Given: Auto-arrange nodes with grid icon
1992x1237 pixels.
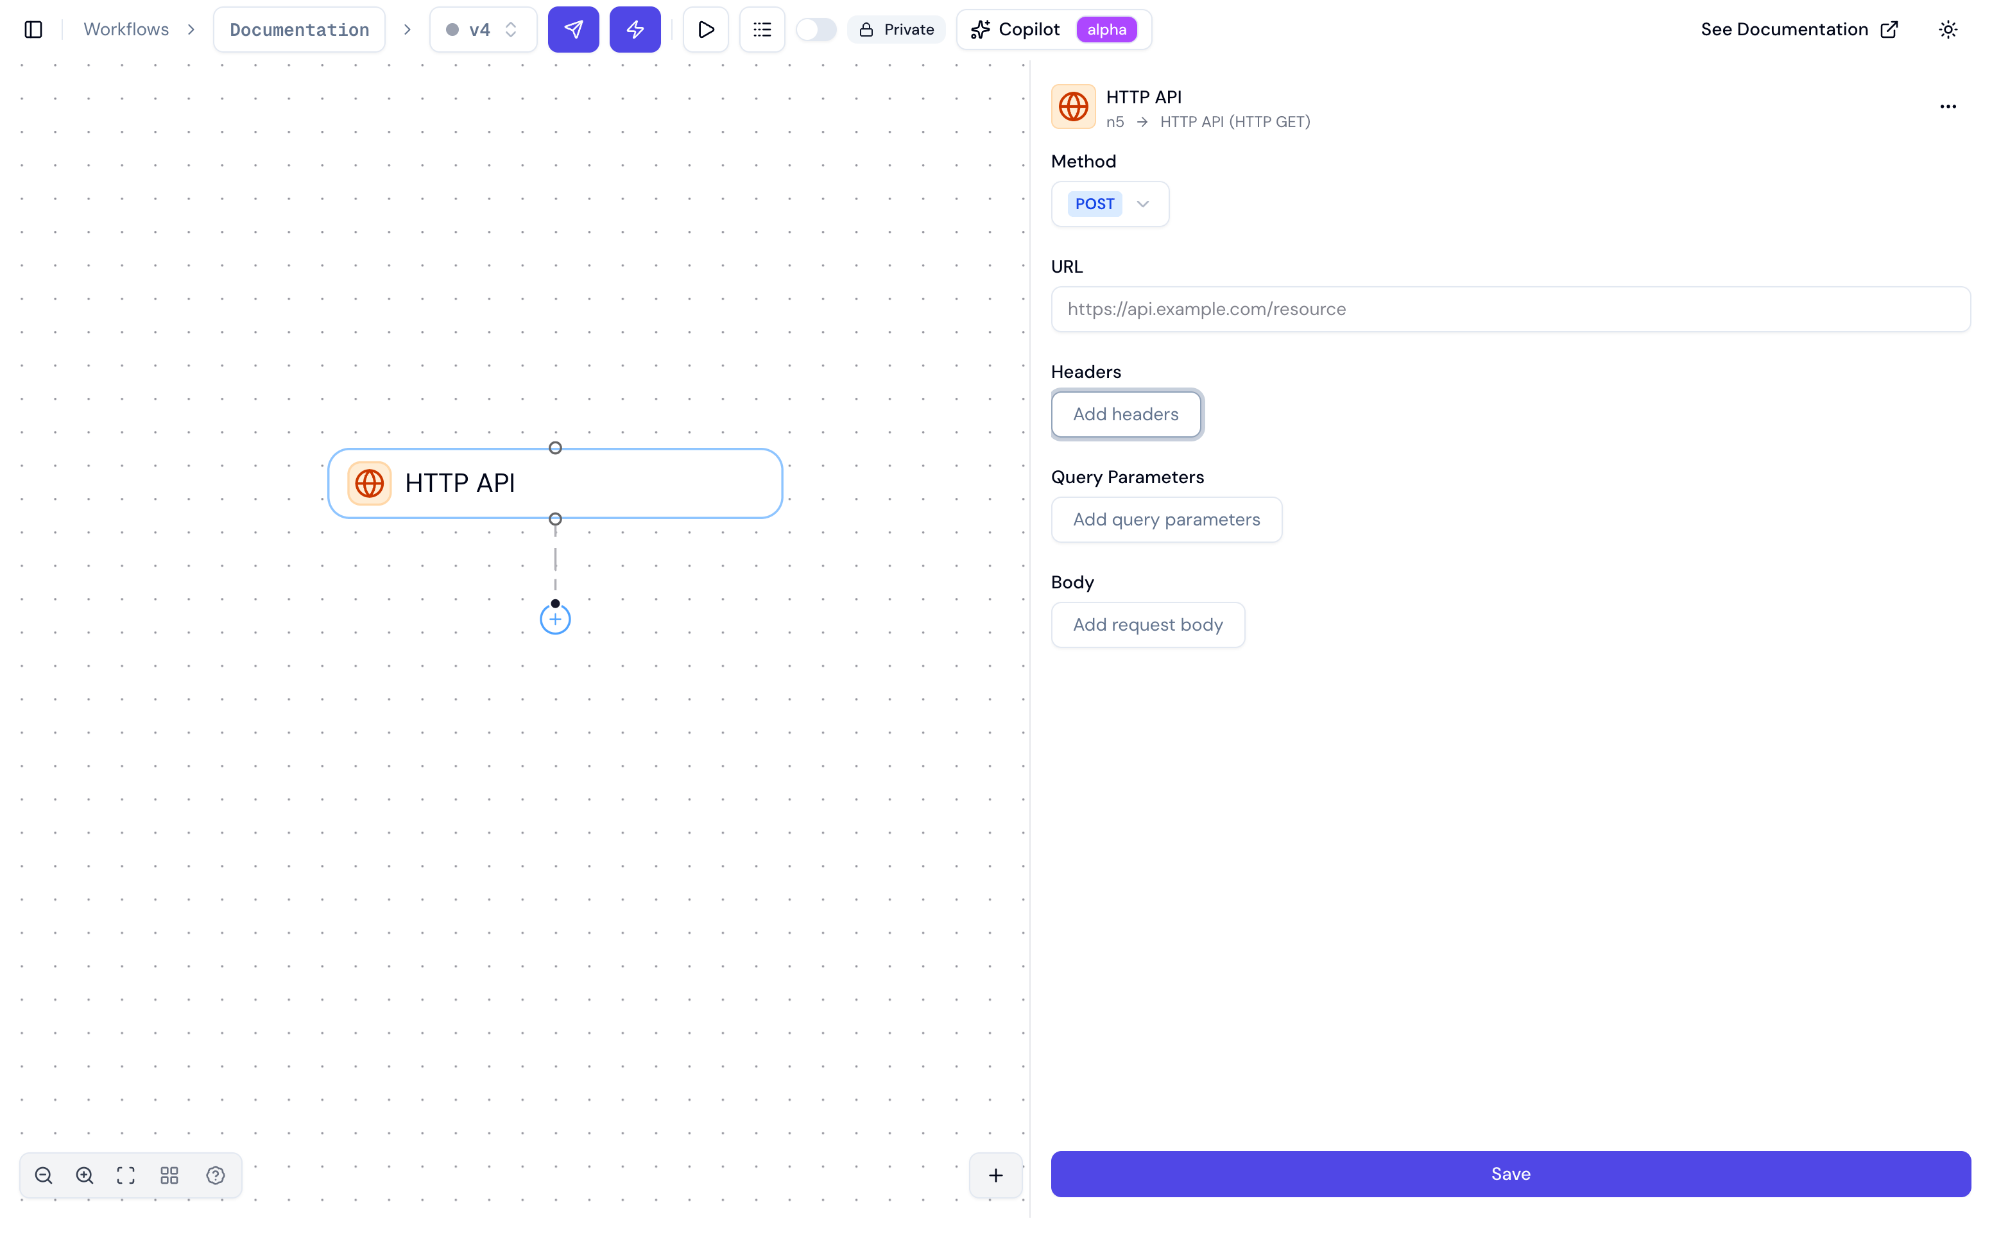Looking at the screenshot, I should click(169, 1175).
